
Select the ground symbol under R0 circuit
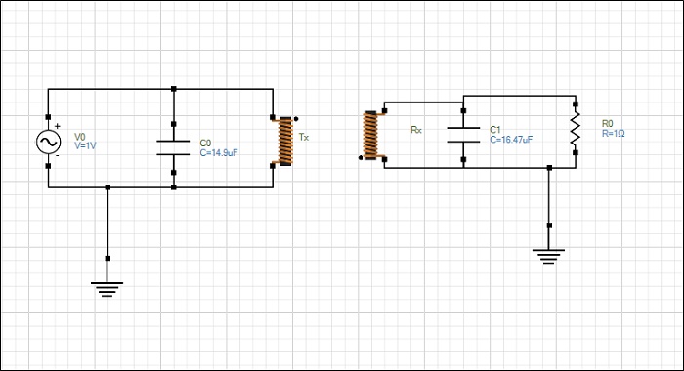[548, 257]
